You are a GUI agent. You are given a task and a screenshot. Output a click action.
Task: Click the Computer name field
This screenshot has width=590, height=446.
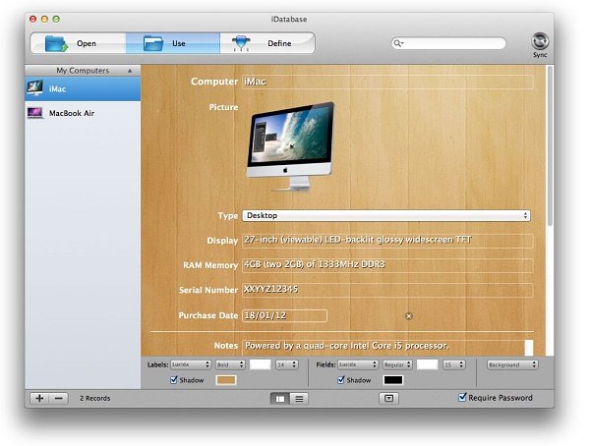(x=387, y=82)
